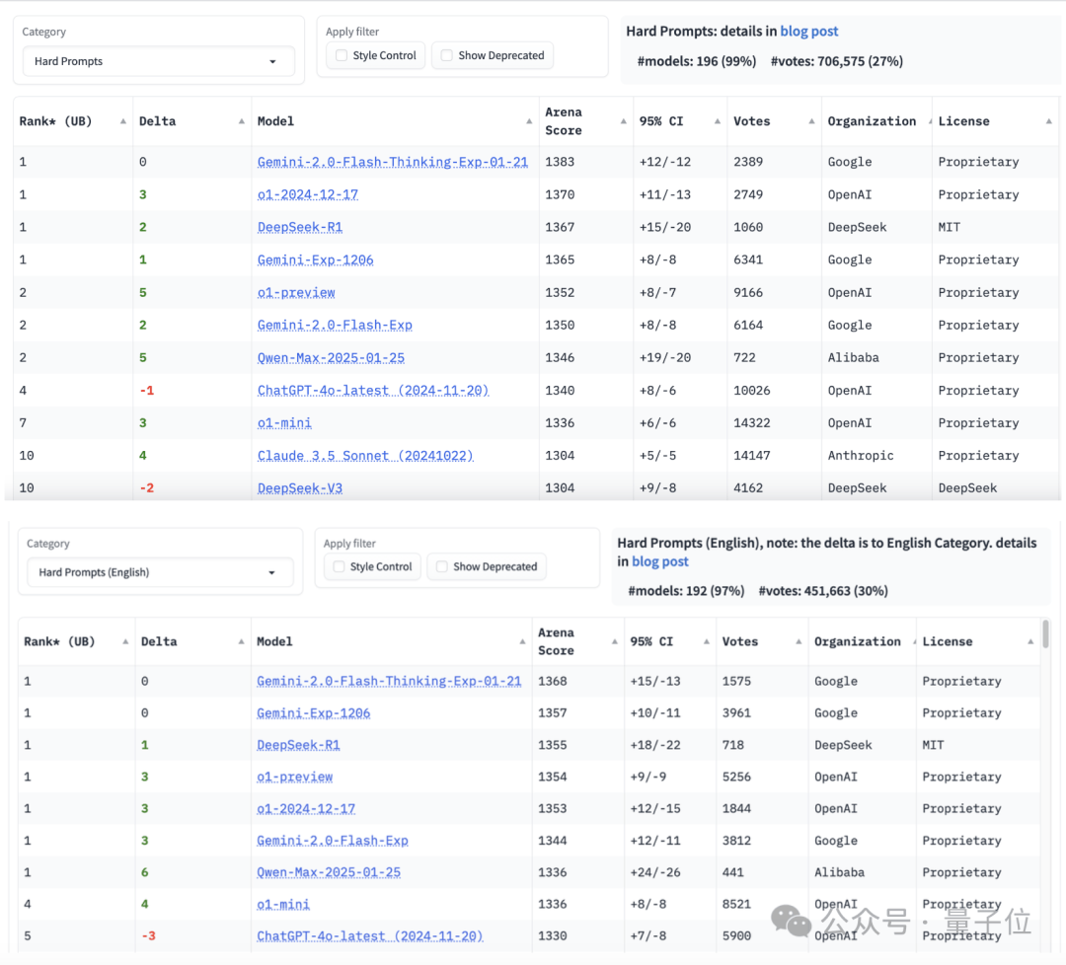Open the Hard Prompts (English) category dropdown
The height and width of the screenshot is (965, 1066).
click(160, 572)
